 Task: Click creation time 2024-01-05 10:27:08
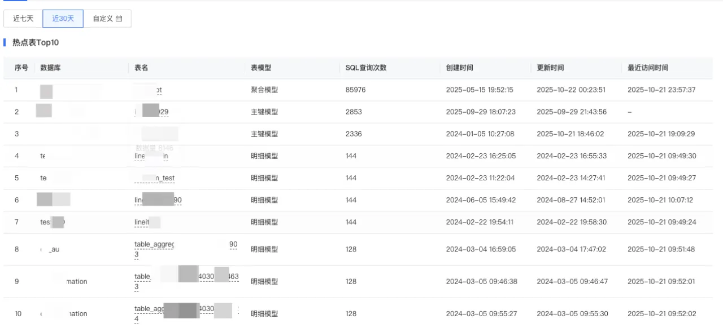[x=480, y=134]
